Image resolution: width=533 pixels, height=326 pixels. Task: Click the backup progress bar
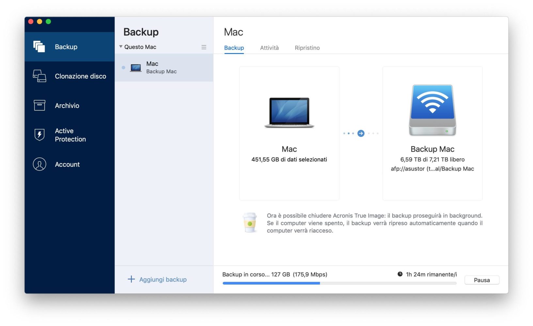click(x=339, y=283)
